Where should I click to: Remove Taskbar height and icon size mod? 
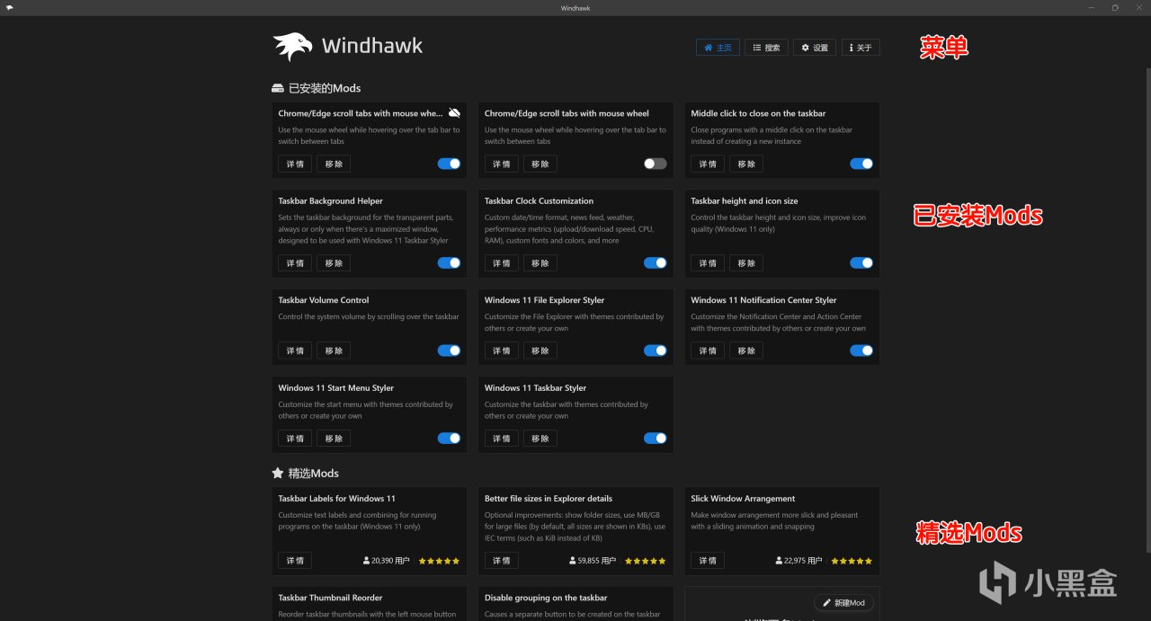pos(746,263)
